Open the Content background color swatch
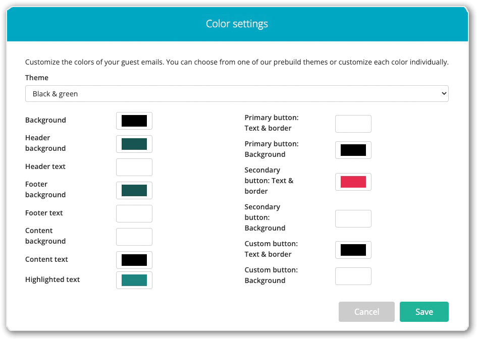 pyautogui.click(x=134, y=237)
